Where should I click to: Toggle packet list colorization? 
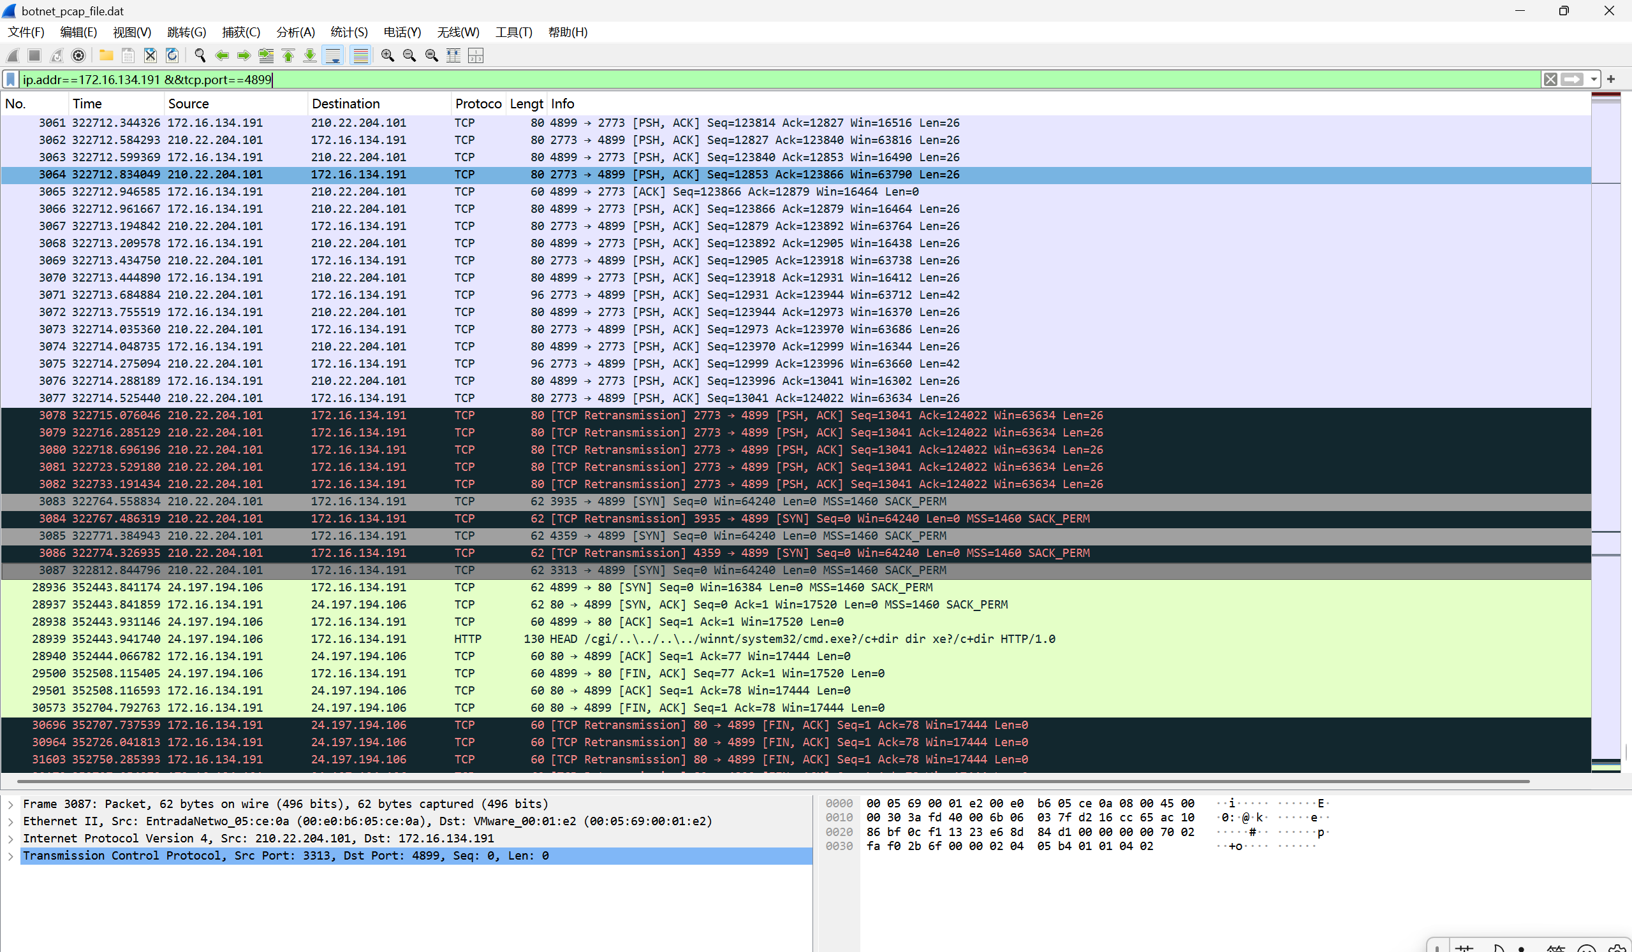(360, 55)
